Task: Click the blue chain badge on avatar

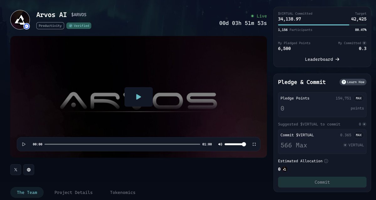Action: [x=27, y=27]
